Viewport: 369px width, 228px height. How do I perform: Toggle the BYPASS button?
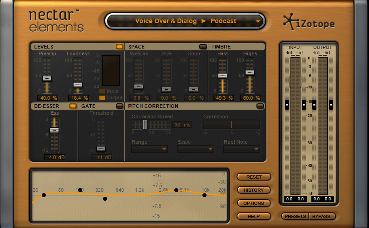coord(322,216)
